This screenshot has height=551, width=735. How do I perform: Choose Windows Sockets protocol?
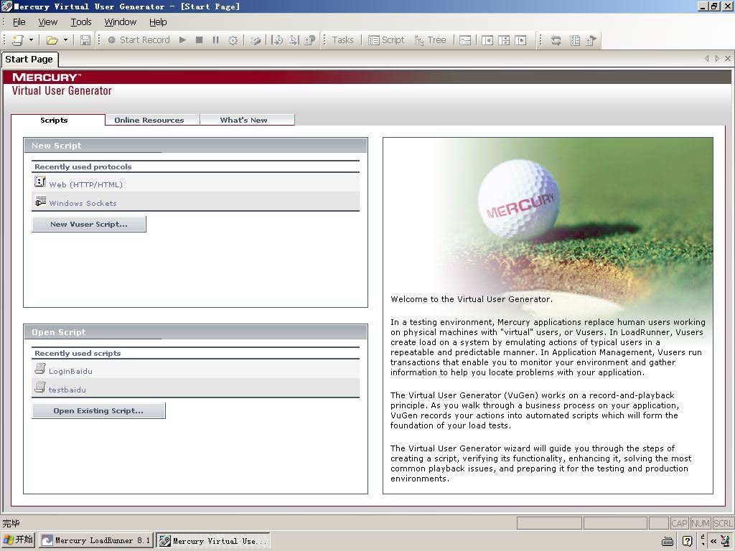(83, 203)
